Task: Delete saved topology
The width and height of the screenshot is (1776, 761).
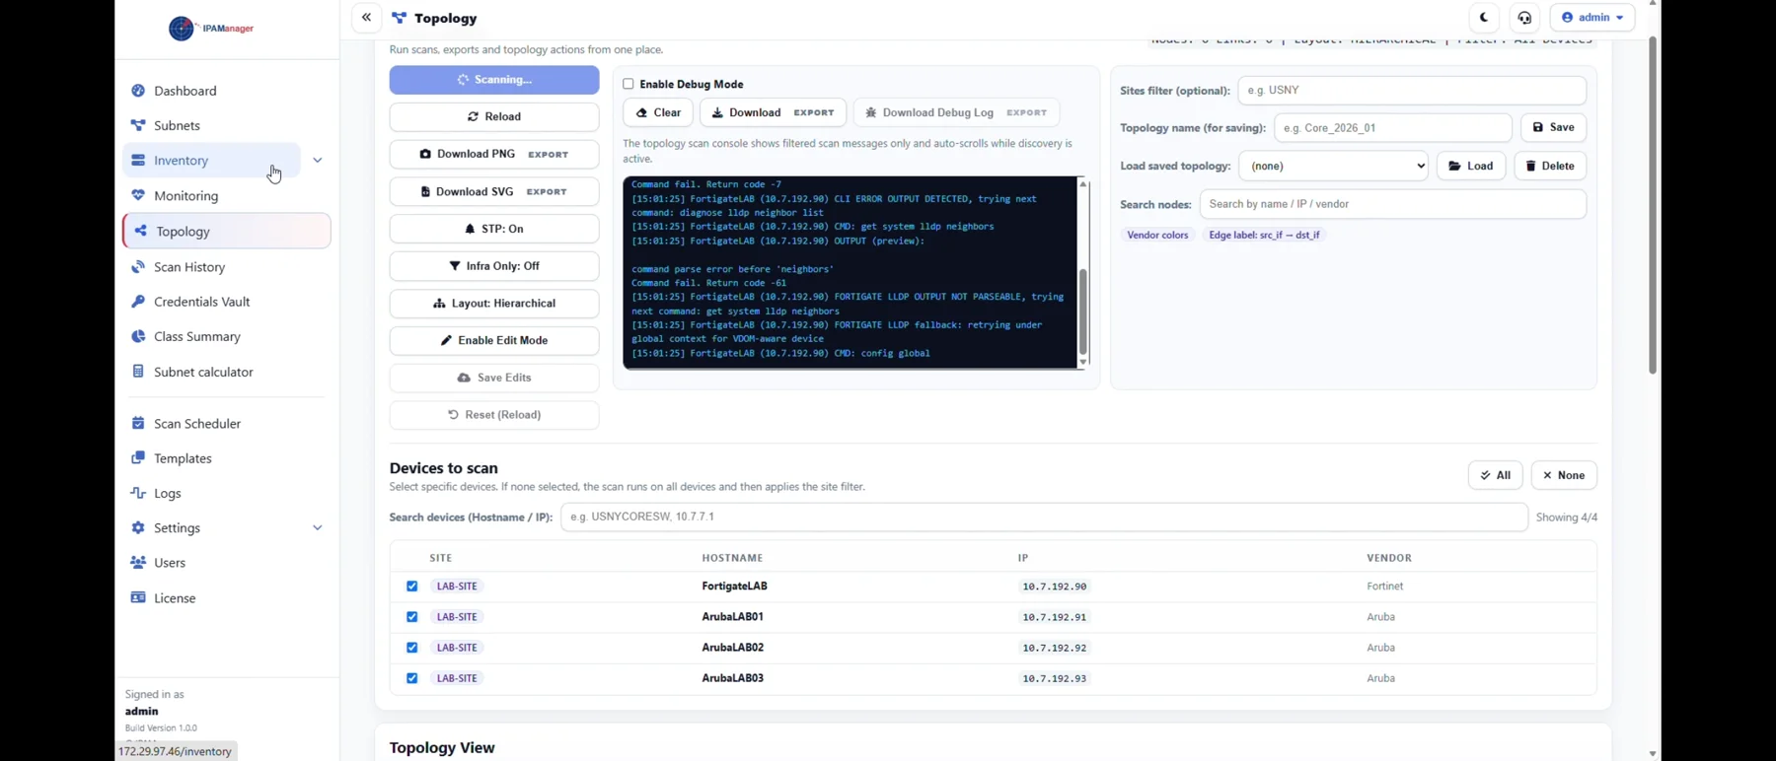Action: pos(1550,167)
